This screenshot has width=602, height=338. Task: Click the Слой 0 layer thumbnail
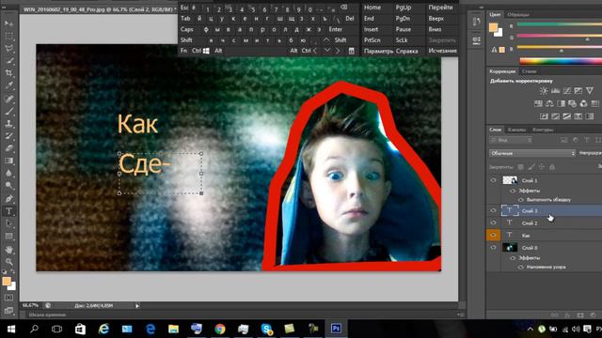(x=510, y=248)
